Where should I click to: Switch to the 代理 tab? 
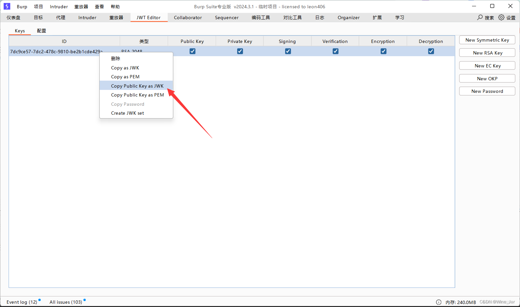[x=61, y=18]
